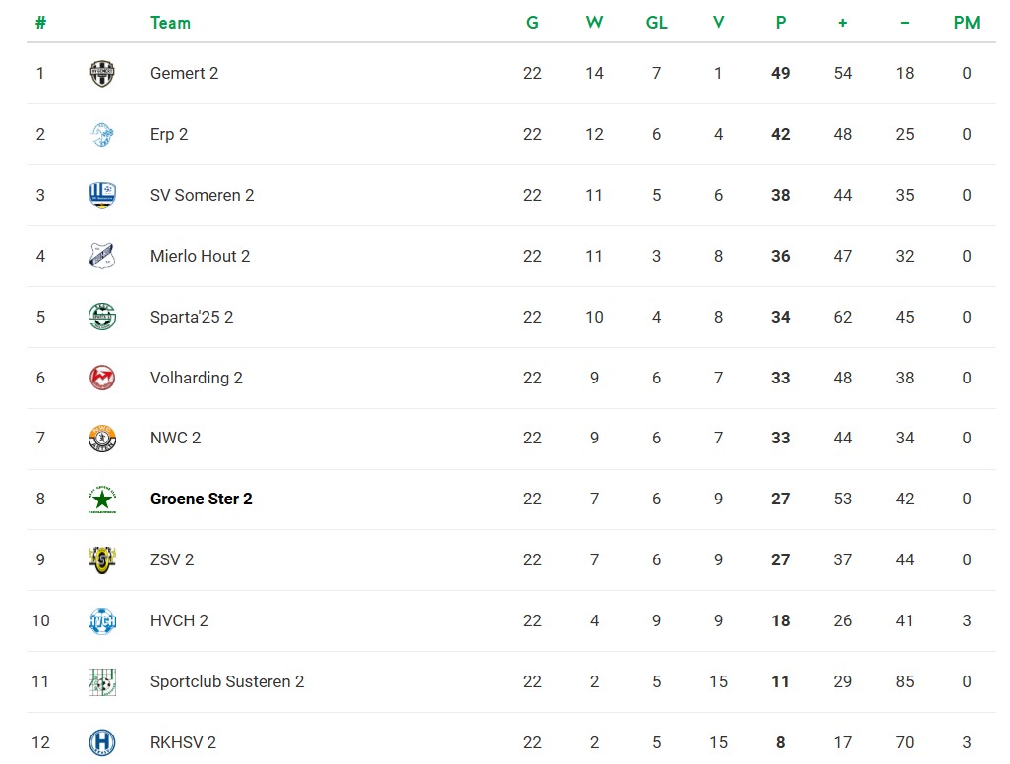Click the PM column header
The width and height of the screenshot is (1010, 764).
pyautogui.click(x=966, y=23)
